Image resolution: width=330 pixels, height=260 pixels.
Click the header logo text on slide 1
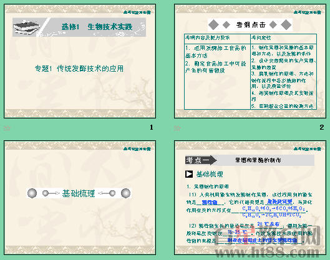[137, 12]
